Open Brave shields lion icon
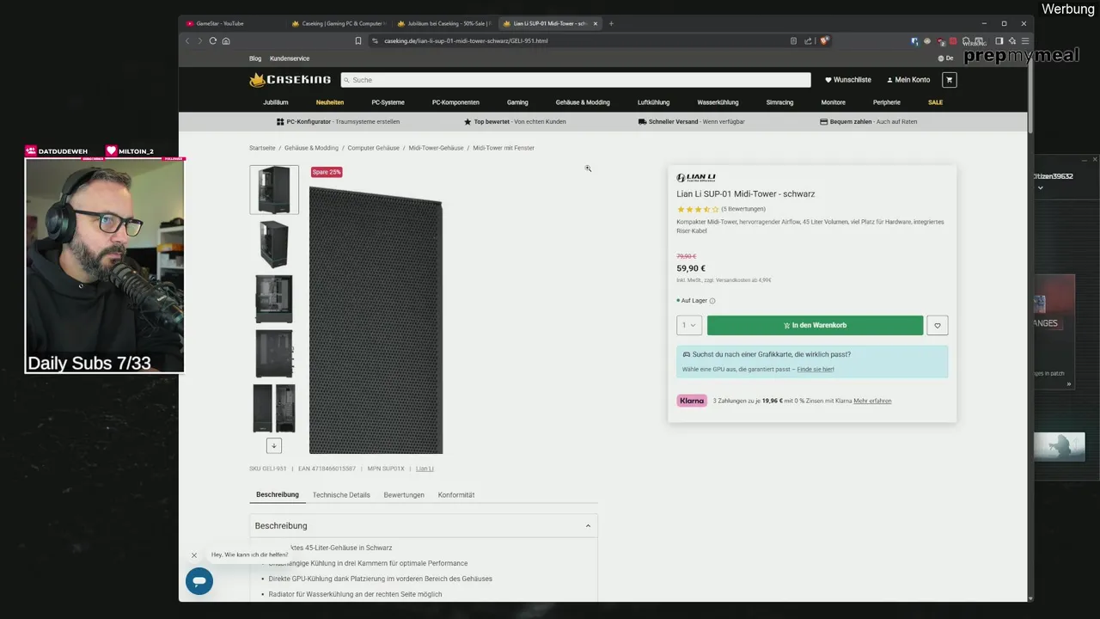 pyautogui.click(x=824, y=40)
